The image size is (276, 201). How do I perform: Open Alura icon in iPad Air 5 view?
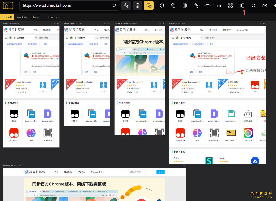(x=255, y=161)
